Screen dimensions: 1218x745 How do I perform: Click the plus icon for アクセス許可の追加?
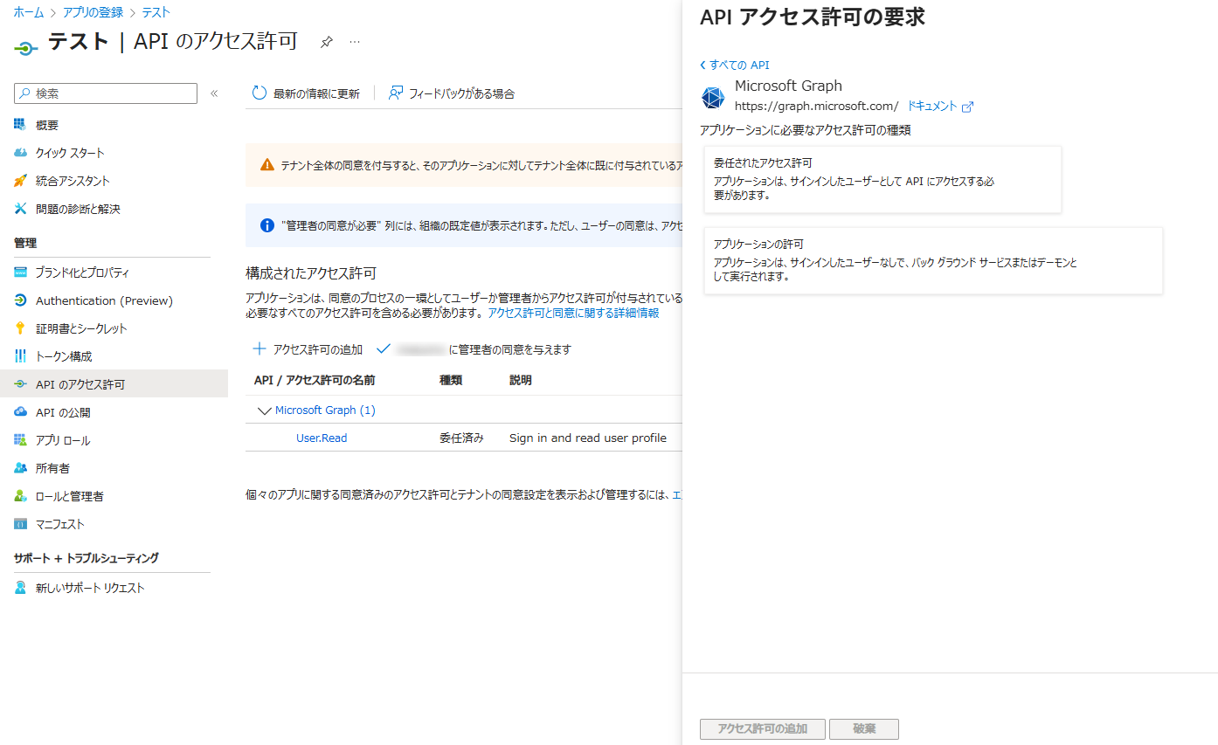(260, 349)
